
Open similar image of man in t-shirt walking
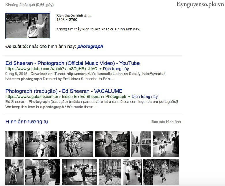point(112,144)
